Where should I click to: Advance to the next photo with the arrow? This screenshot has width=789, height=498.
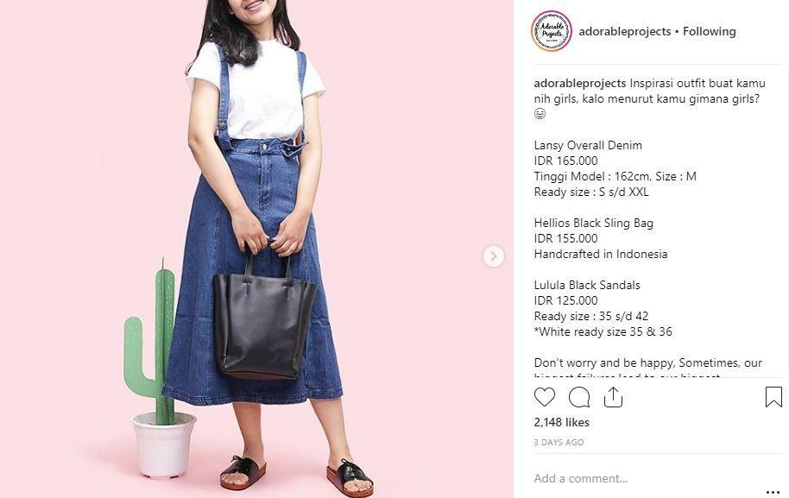point(494,256)
